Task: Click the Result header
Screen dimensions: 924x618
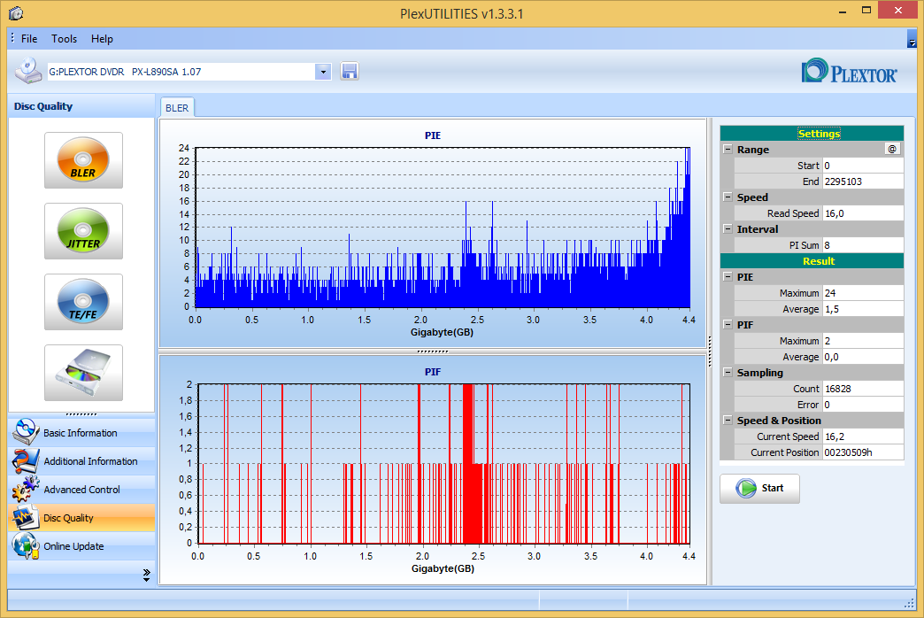Action: pos(812,260)
